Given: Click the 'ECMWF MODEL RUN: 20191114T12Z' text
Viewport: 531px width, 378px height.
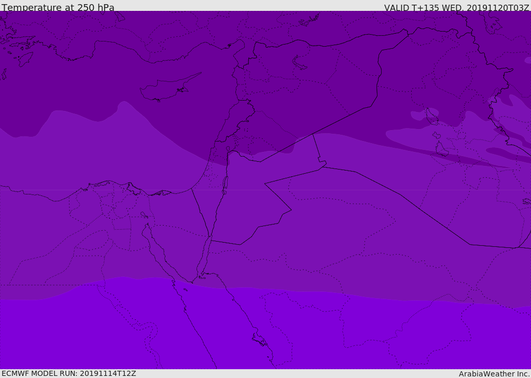Looking at the screenshot, I should 69,373.
